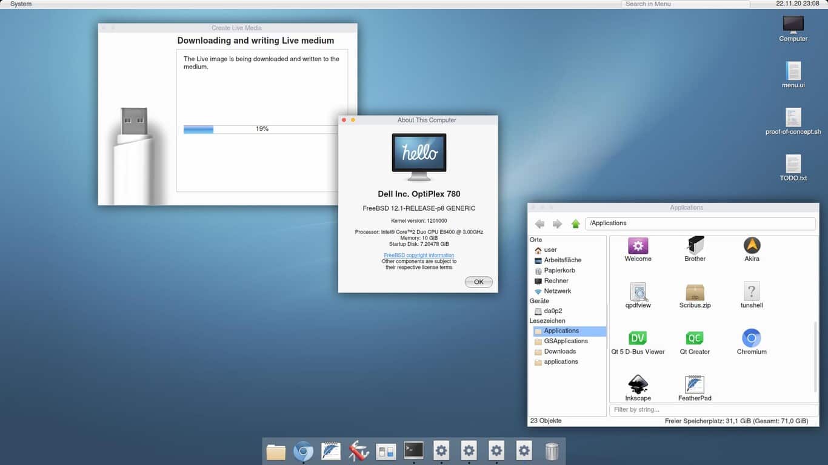Click the 19% download progress bar
Screen dimensions: 828x465
tap(261, 129)
